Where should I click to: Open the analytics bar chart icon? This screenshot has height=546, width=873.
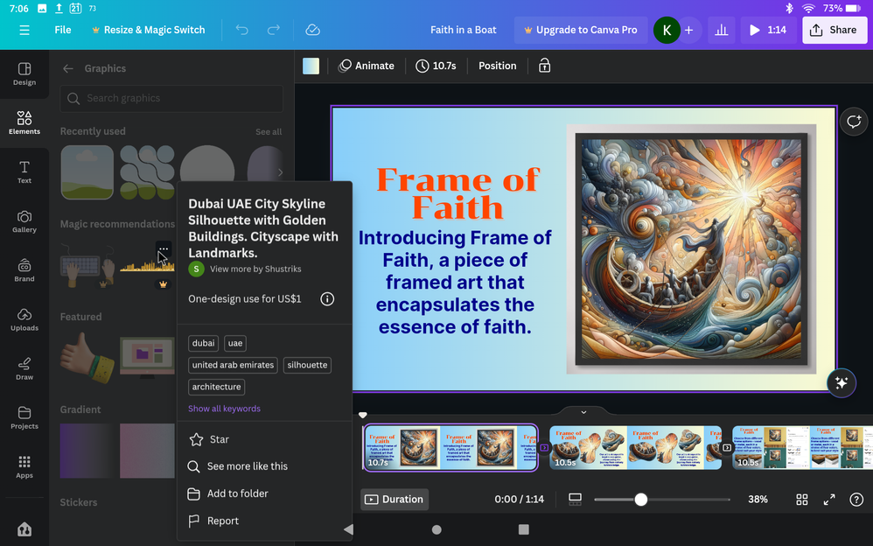721,30
